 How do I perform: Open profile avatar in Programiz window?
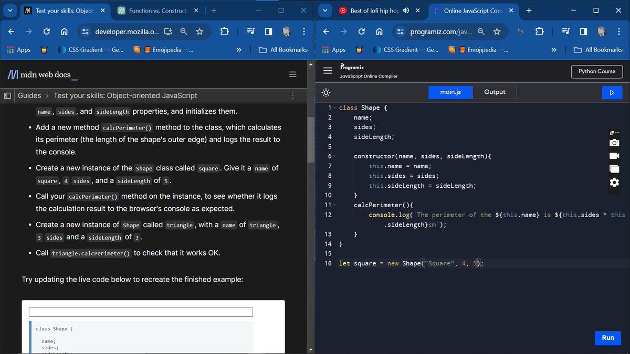pos(602,31)
